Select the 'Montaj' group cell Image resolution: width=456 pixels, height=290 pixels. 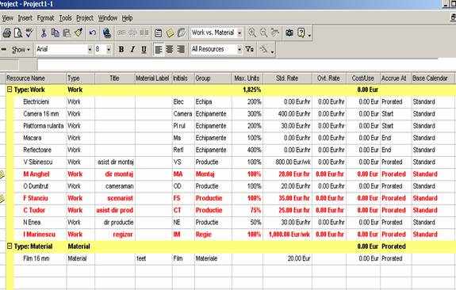(213, 174)
